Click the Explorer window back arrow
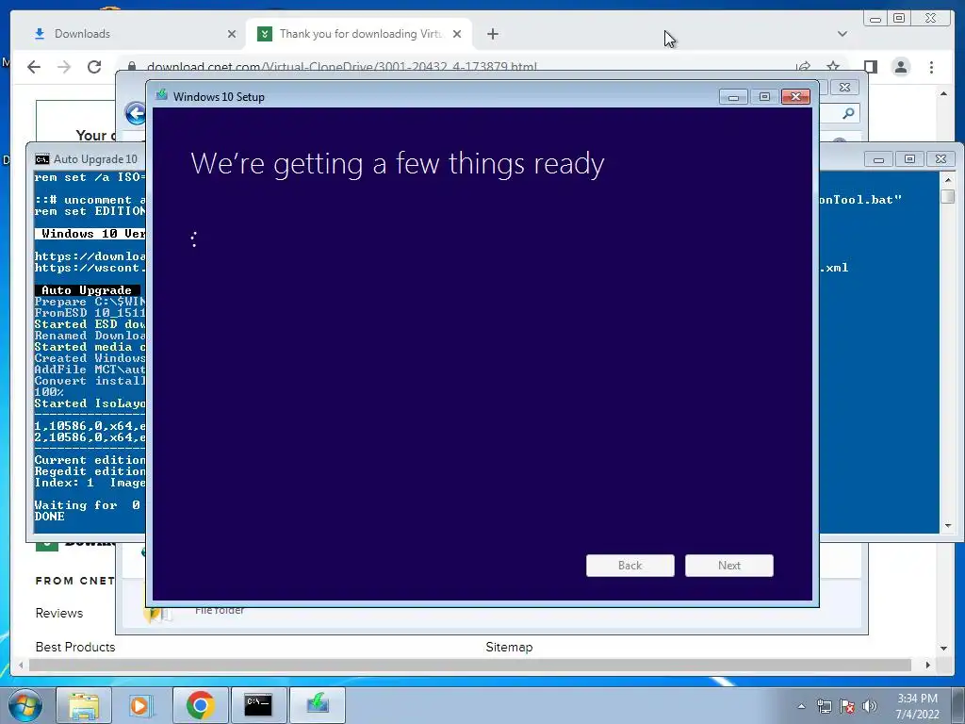This screenshot has width=965, height=724. tap(135, 113)
